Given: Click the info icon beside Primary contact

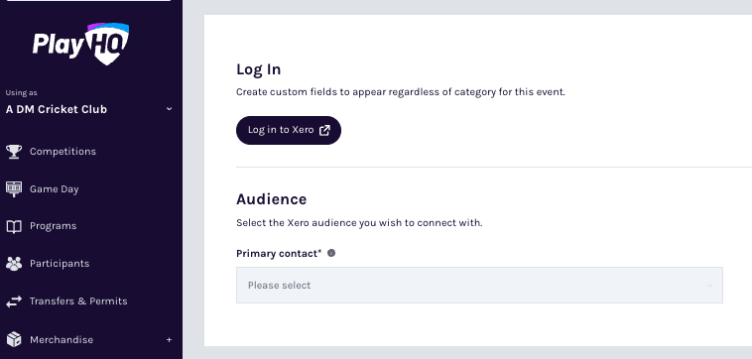Looking at the screenshot, I should [331, 253].
